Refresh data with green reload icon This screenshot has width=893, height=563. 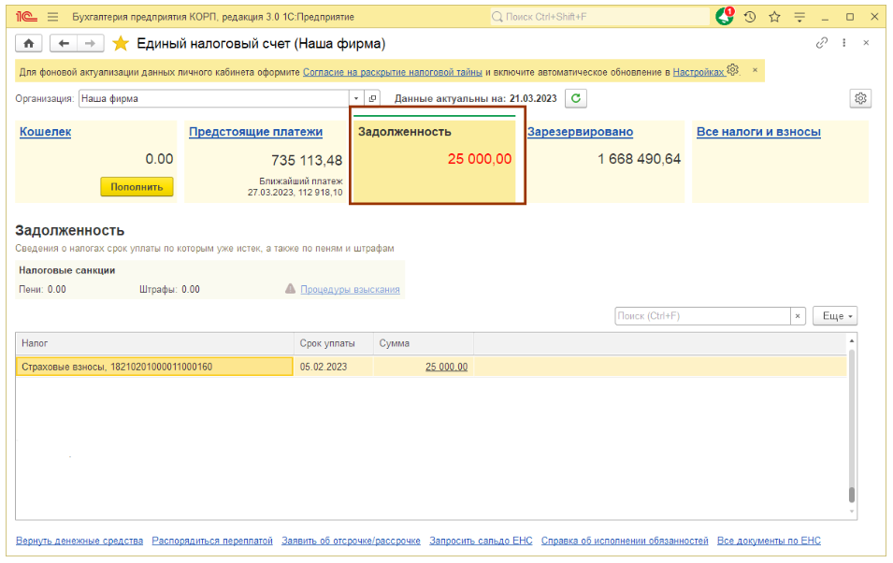577,98
